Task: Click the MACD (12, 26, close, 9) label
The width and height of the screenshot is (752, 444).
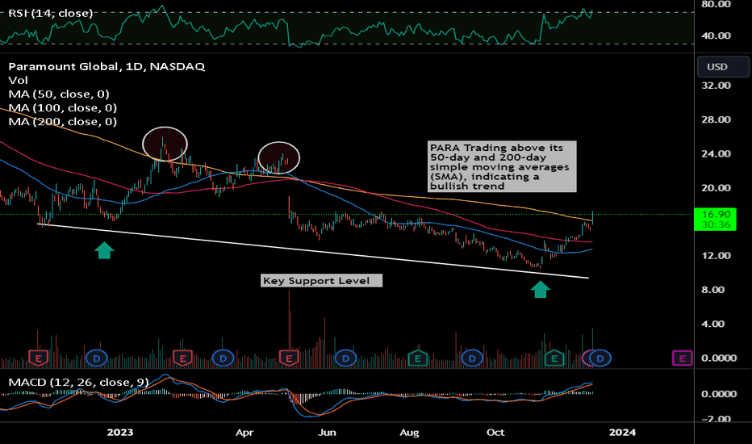Action: pos(78,382)
